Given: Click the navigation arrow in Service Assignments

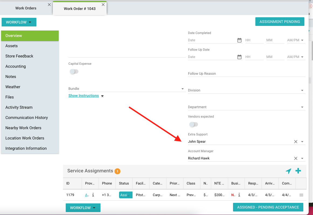Looking at the screenshot, I should coord(288,171).
